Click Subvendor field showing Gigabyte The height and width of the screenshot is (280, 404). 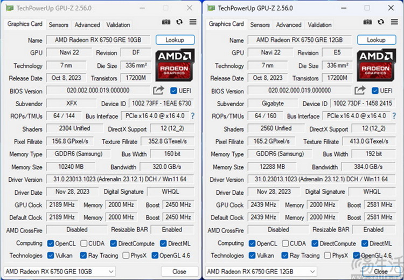coord(273,104)
